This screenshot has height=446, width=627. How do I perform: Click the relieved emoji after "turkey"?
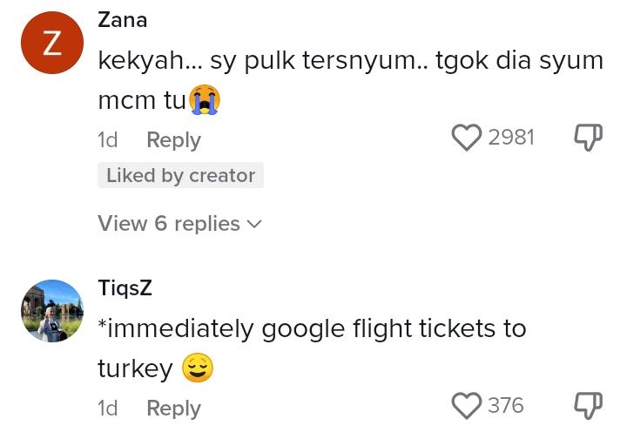tap(198, 369)
